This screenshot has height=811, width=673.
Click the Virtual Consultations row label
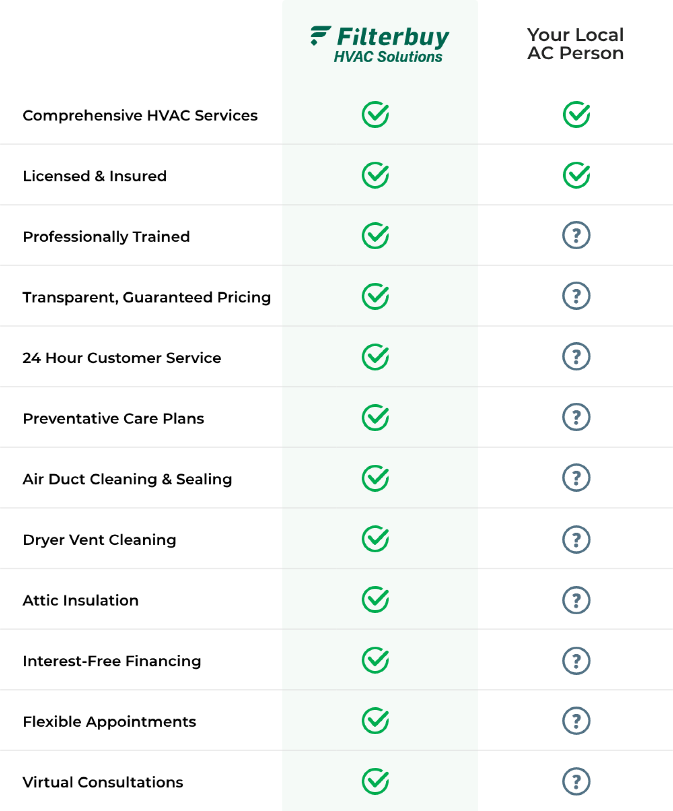pyautogui.click(x=103, y=782)
